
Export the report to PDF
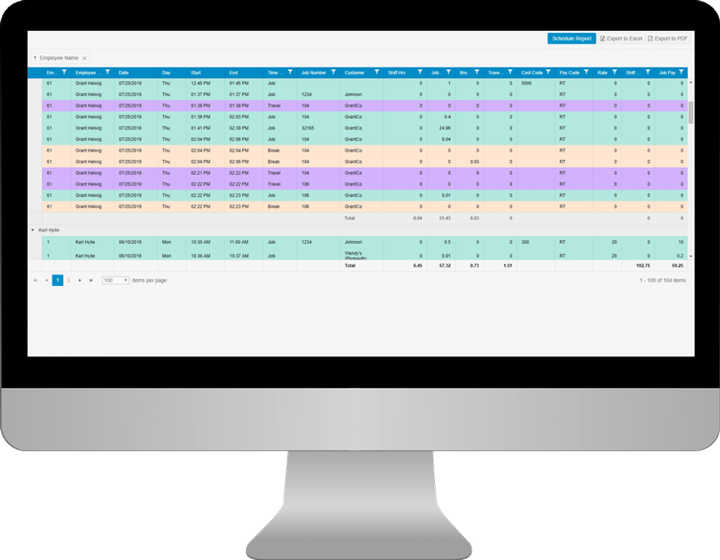668,38
